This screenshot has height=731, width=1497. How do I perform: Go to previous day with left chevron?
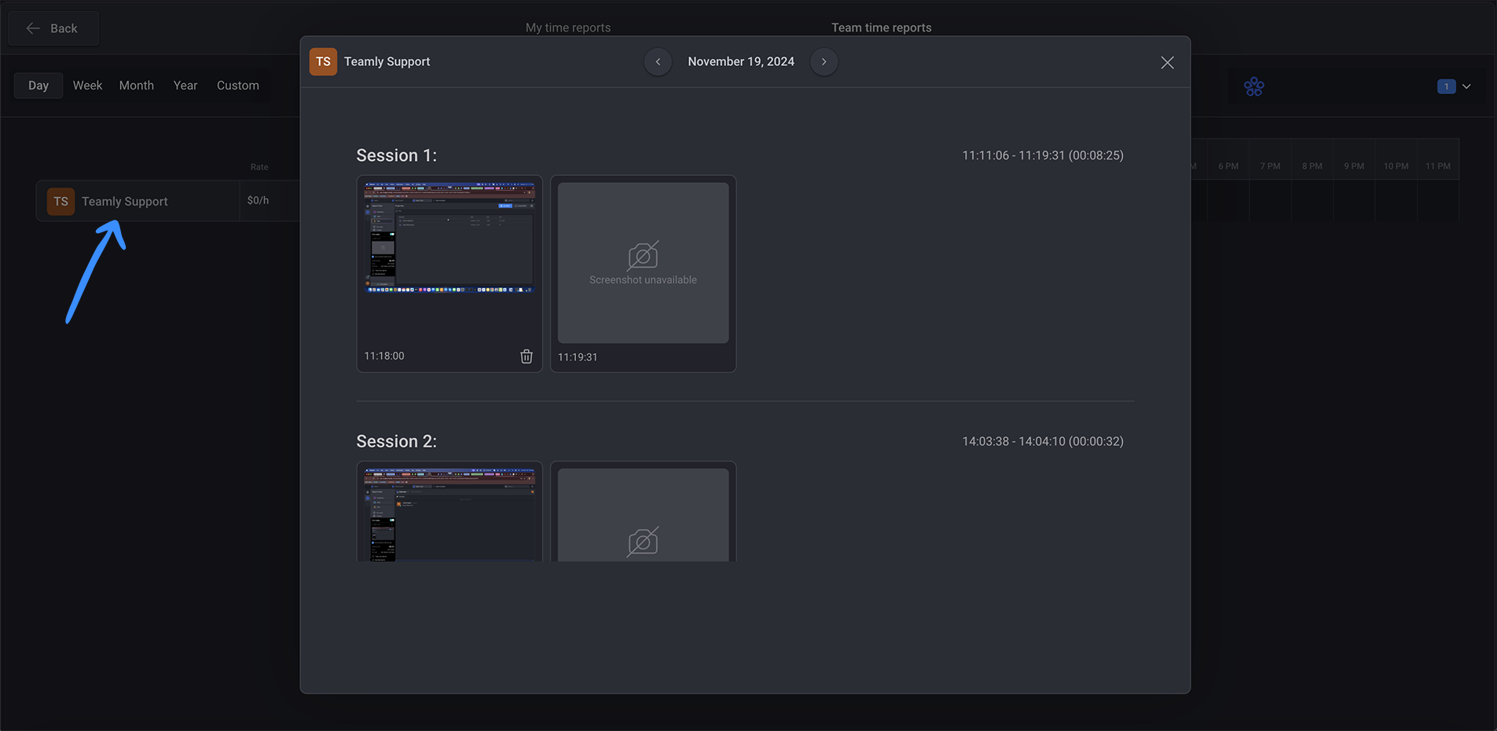[x=658, y=61]
